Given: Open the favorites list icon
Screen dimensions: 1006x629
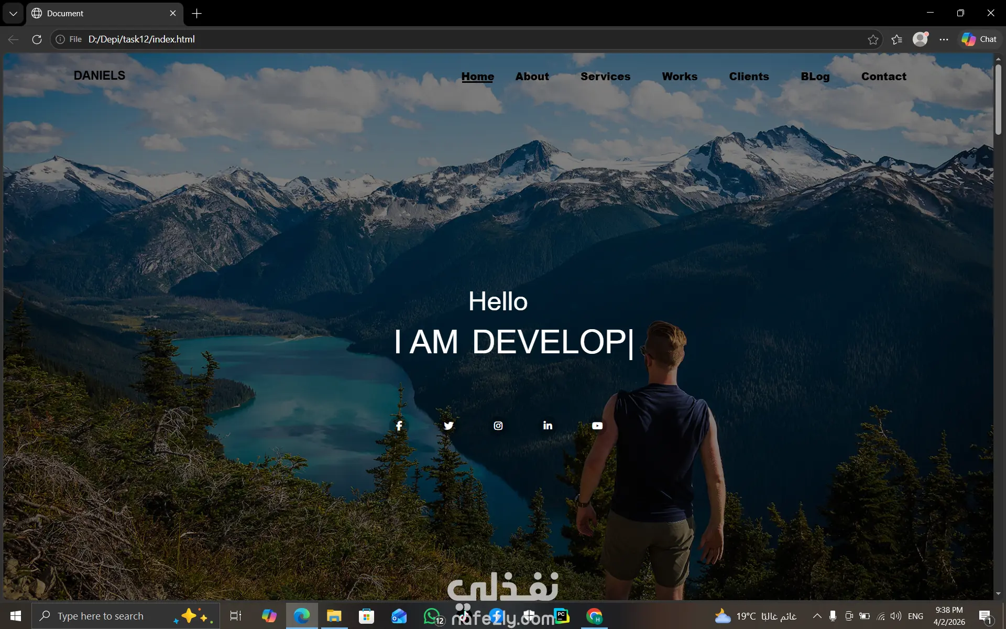Looking at the screenshot, I should tap(896, 39).
